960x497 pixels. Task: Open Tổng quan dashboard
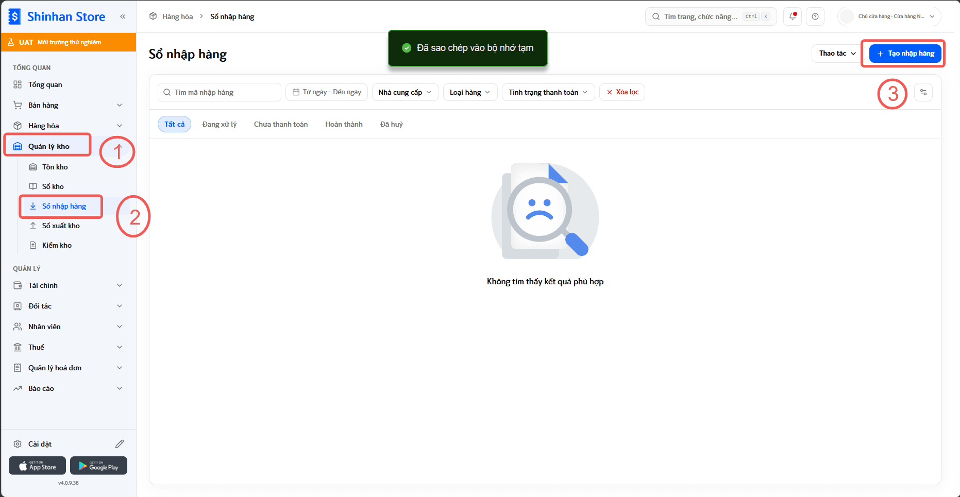(69, 84)
